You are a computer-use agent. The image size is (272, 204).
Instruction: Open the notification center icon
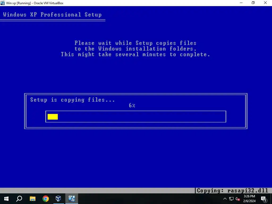click(263, 199)
